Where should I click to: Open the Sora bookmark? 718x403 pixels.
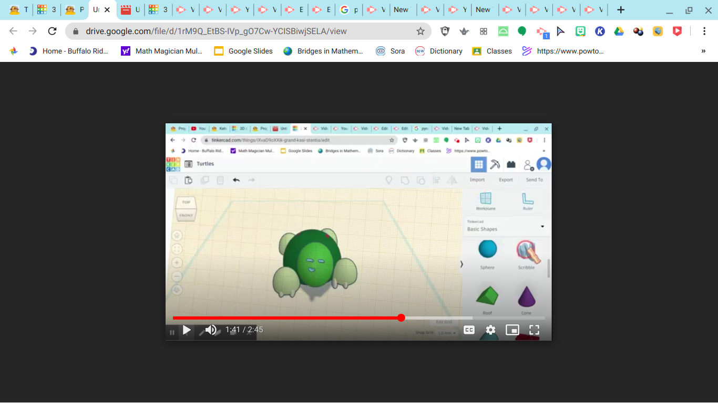click(x=391, y=51)
